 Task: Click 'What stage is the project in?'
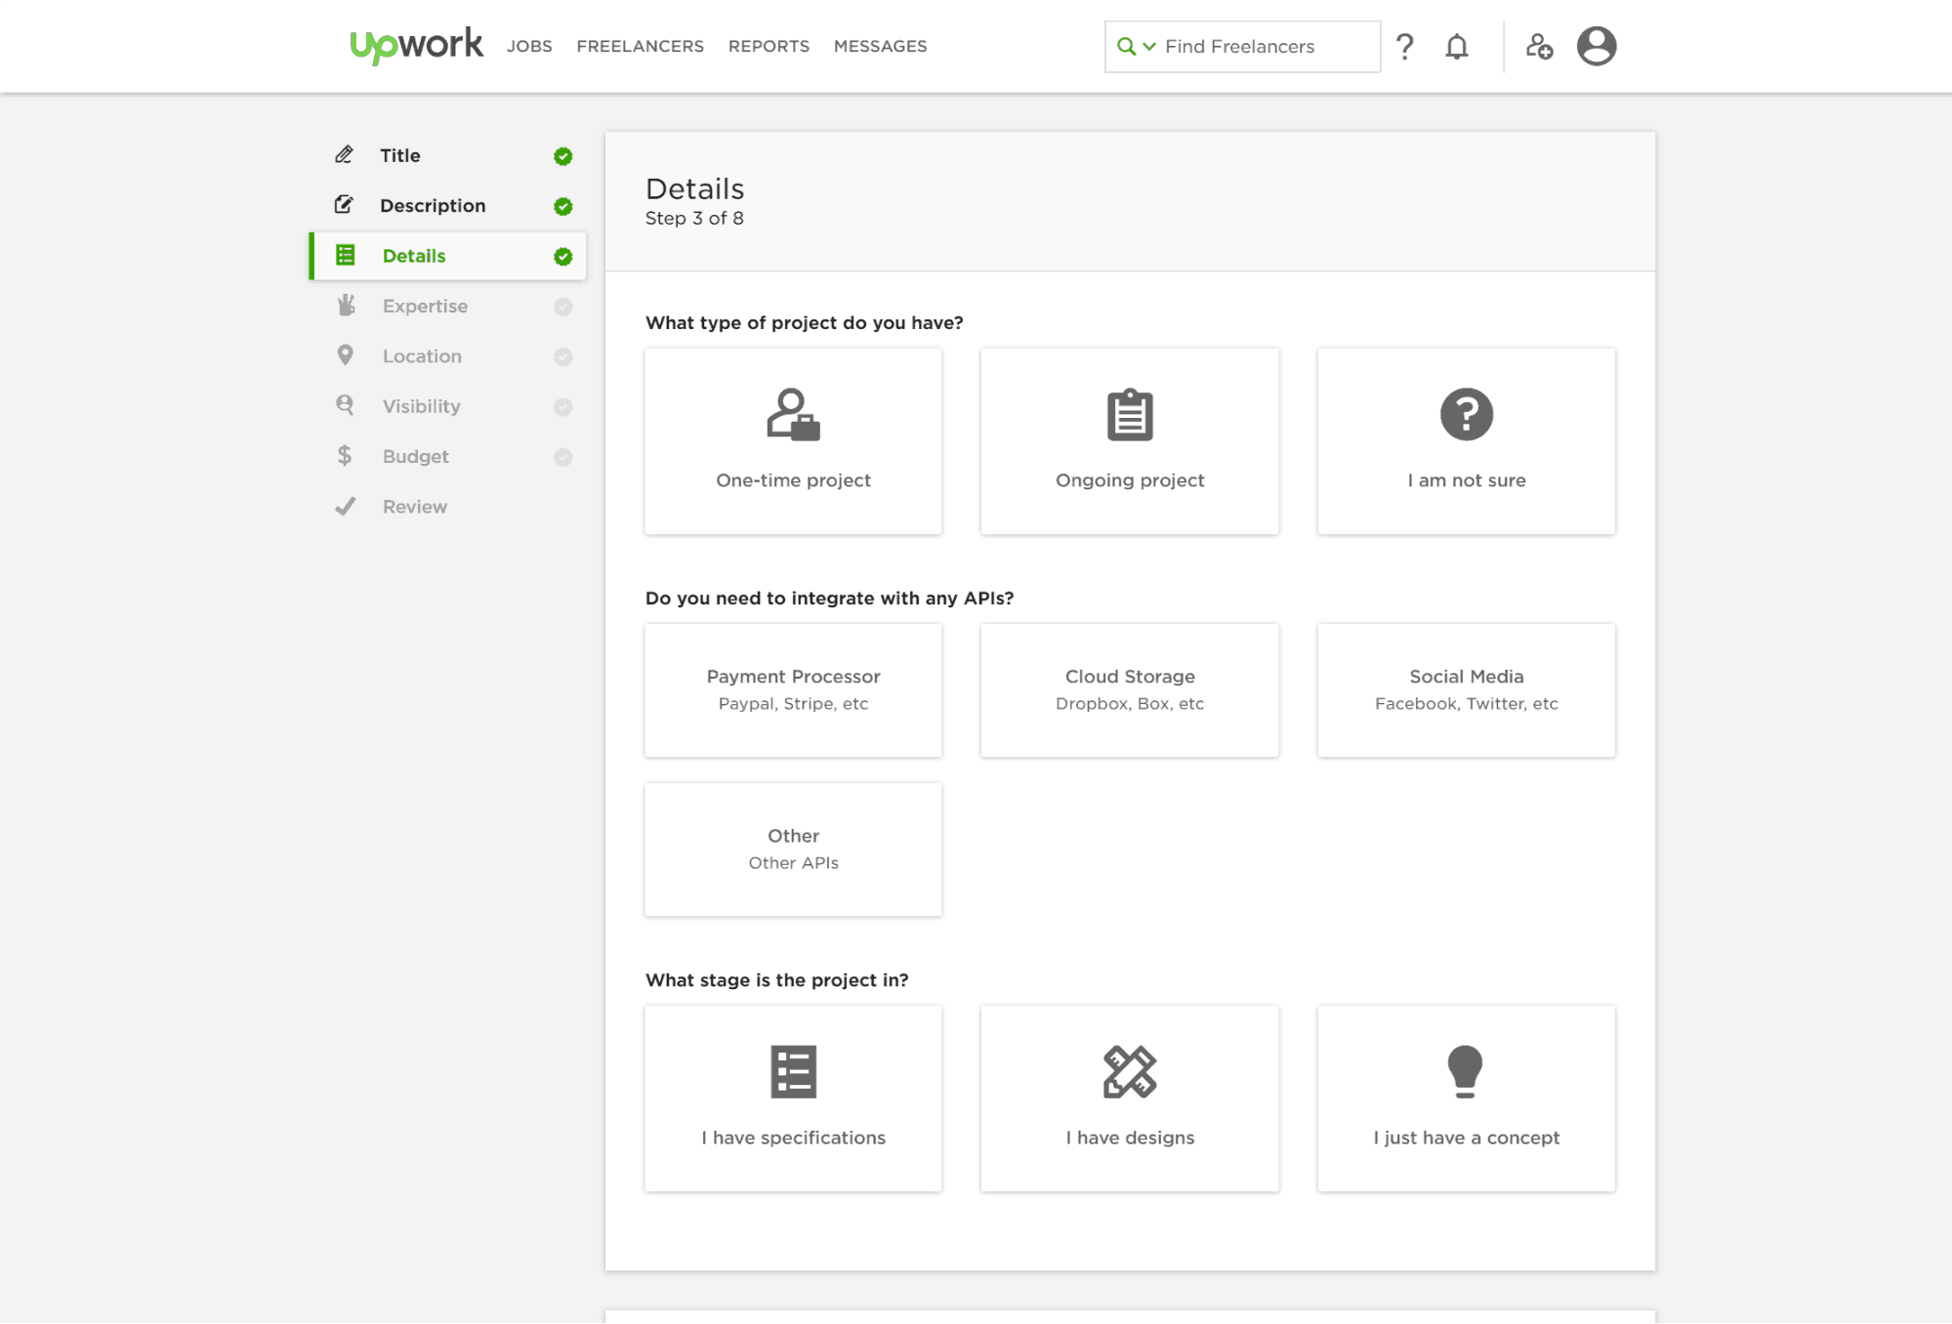coord(776,979)
